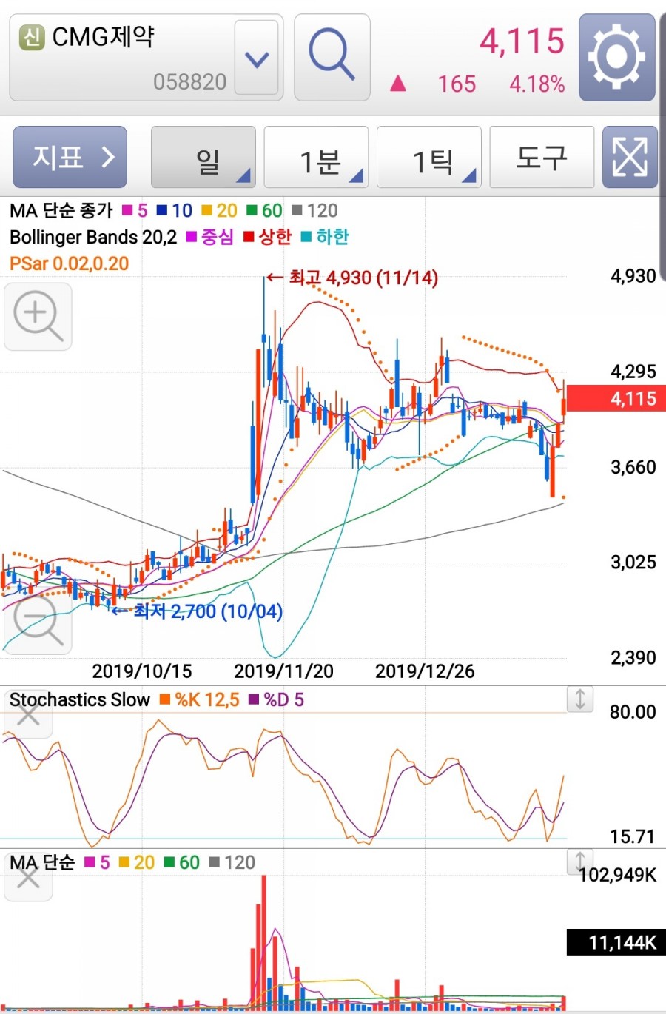Open the 일 period dropdown
666x1014 pixels.
click(x=203, y=157)
